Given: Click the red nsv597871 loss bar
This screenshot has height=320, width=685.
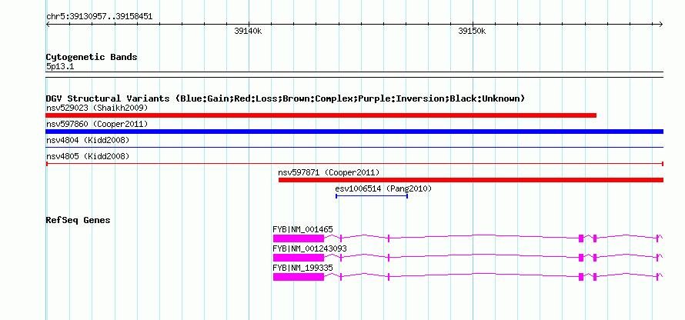Looking at the screenshot, I should tap(471, 180).
